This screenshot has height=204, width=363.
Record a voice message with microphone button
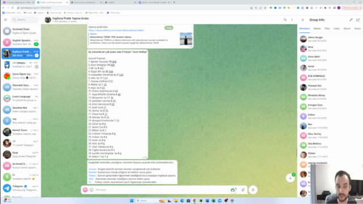253,190
